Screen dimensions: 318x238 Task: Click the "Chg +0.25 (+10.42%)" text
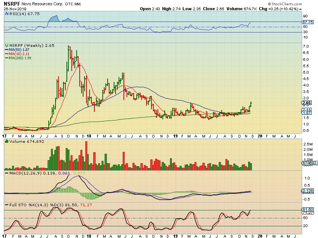click(279, 9)
